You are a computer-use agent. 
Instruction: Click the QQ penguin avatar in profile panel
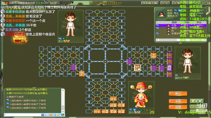tap(161, 14)
